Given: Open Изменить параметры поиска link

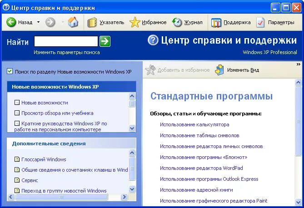Looking at the screenshot, I should tap(66, 52).
